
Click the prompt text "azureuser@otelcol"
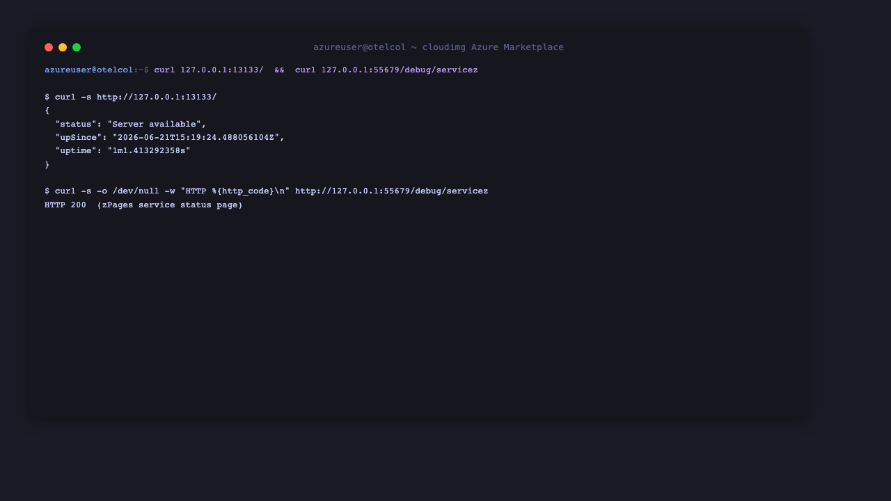click(89, 70)
